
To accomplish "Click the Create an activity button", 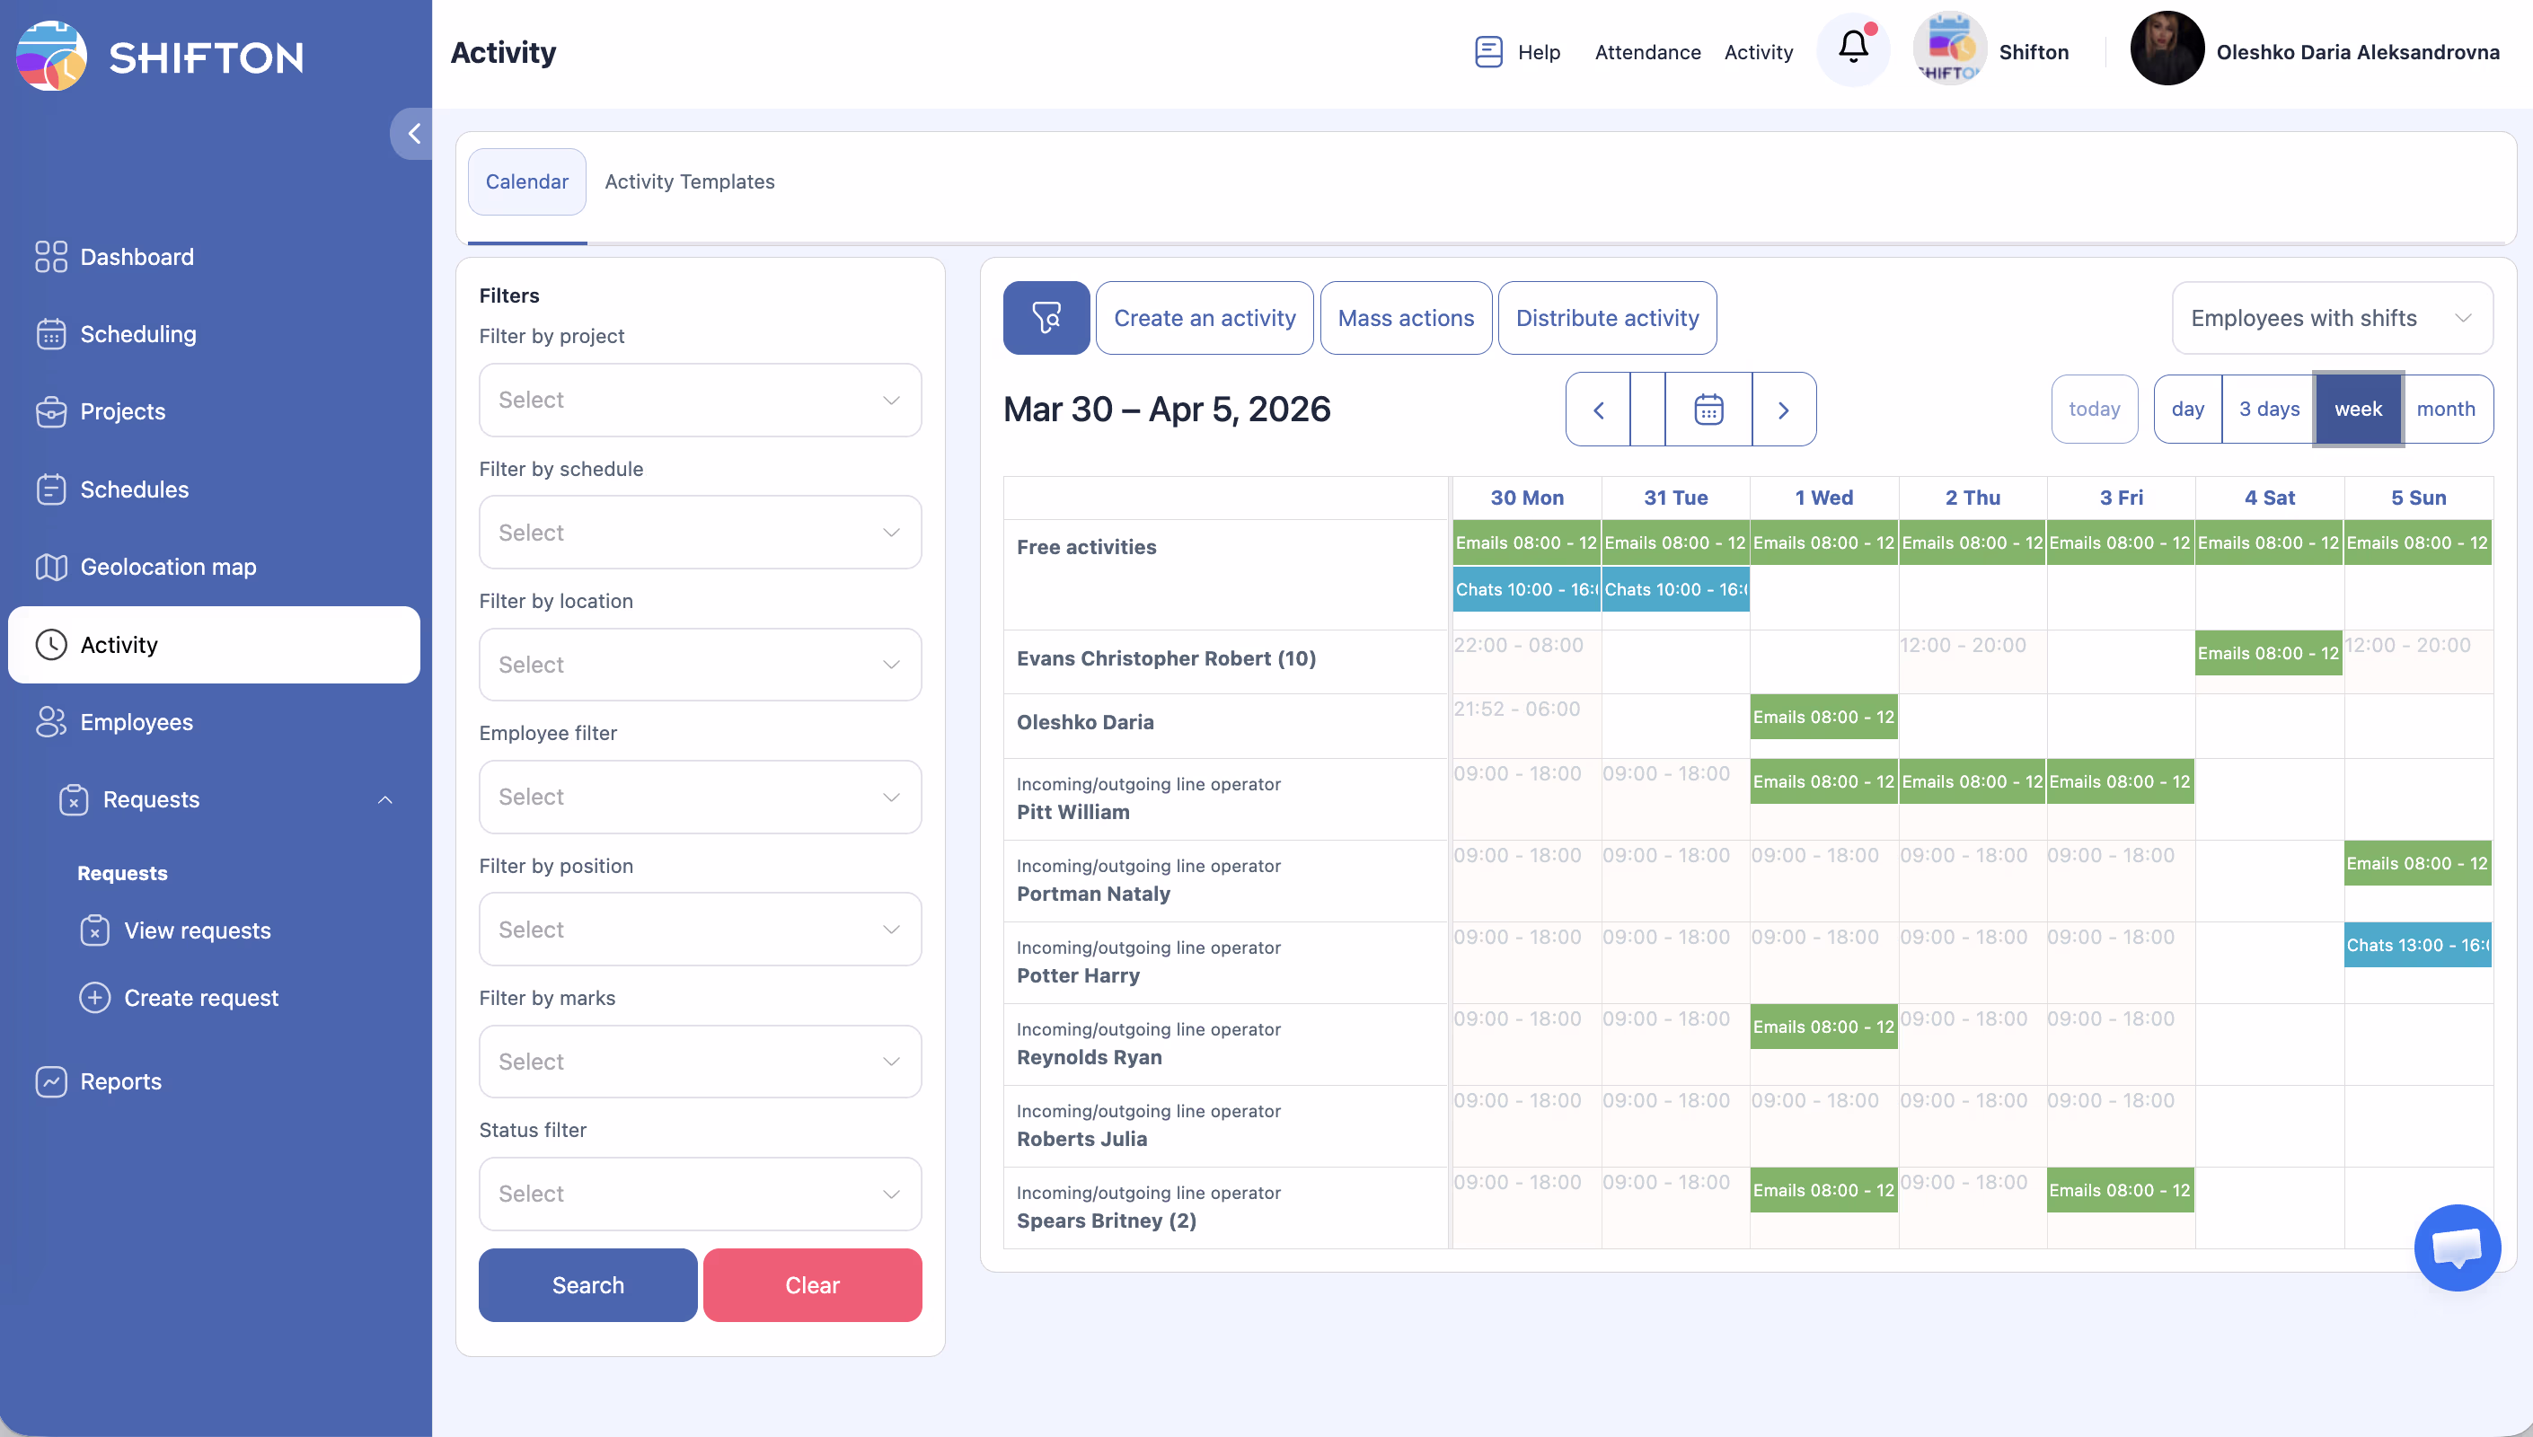I will click(1204, 318).
